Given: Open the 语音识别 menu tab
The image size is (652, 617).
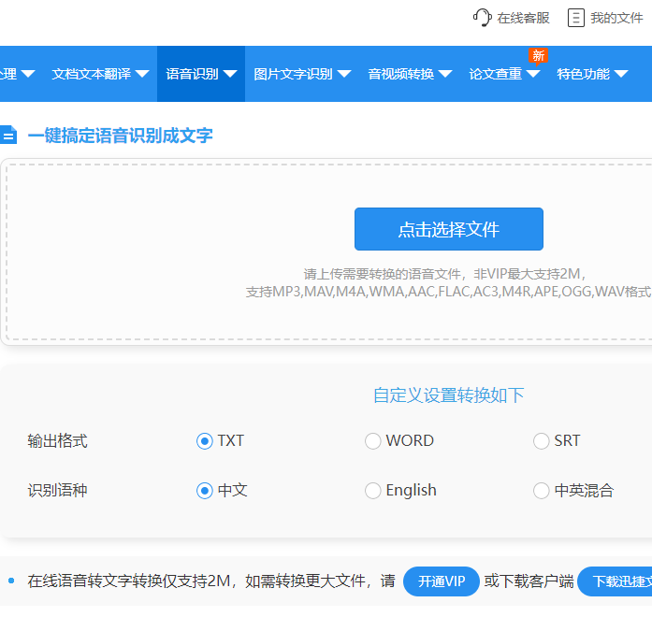Looking at the screenshot, I should point(200,74).
